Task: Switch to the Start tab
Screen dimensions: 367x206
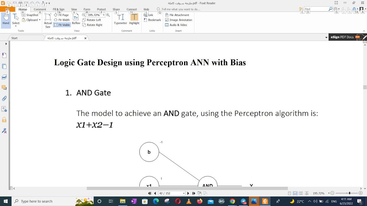Action: pyautogui.click(x=14, y=38)
